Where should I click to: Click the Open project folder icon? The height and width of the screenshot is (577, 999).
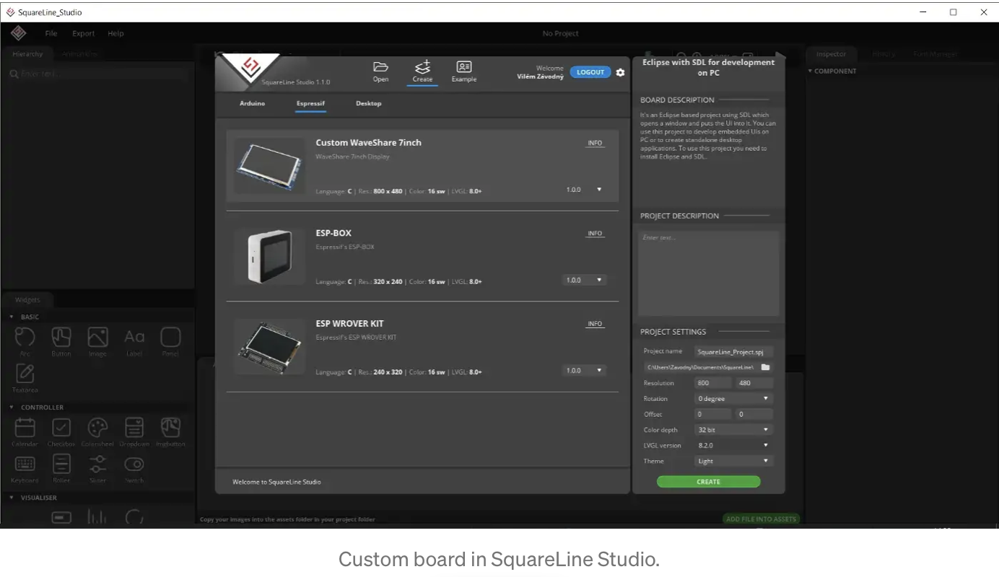[380, 68]
